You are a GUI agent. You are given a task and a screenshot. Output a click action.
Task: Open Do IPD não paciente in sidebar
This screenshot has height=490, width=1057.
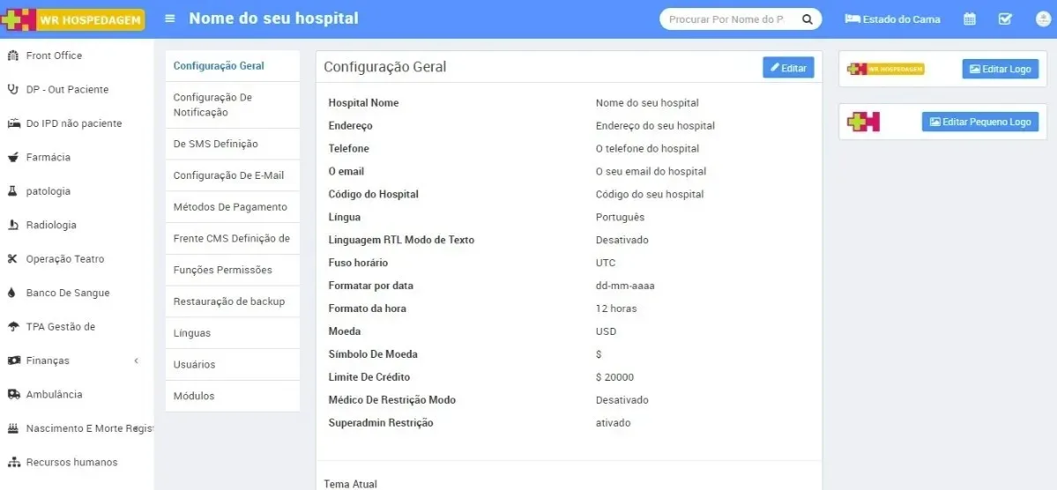74,123
